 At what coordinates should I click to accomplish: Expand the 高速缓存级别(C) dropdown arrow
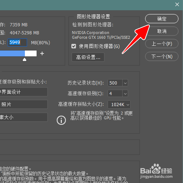point(125,94)
